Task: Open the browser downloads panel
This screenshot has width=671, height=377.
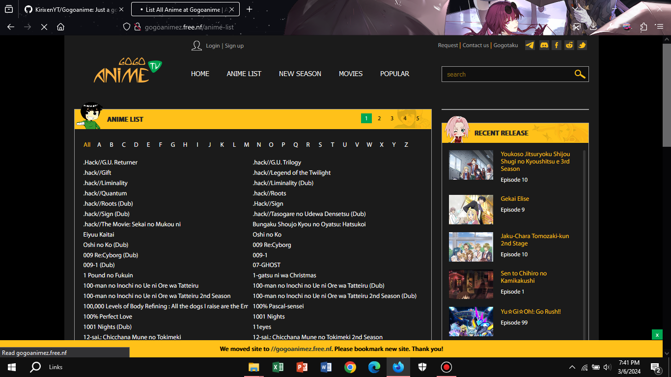Action: [x=593, y=27]
